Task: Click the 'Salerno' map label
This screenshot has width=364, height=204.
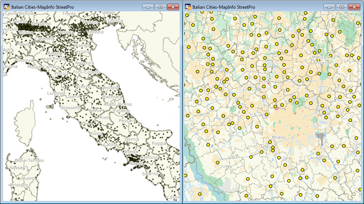Action: [150, 173]
